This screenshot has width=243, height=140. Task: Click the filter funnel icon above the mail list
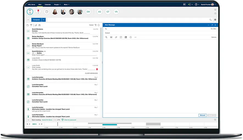[31, 25]
